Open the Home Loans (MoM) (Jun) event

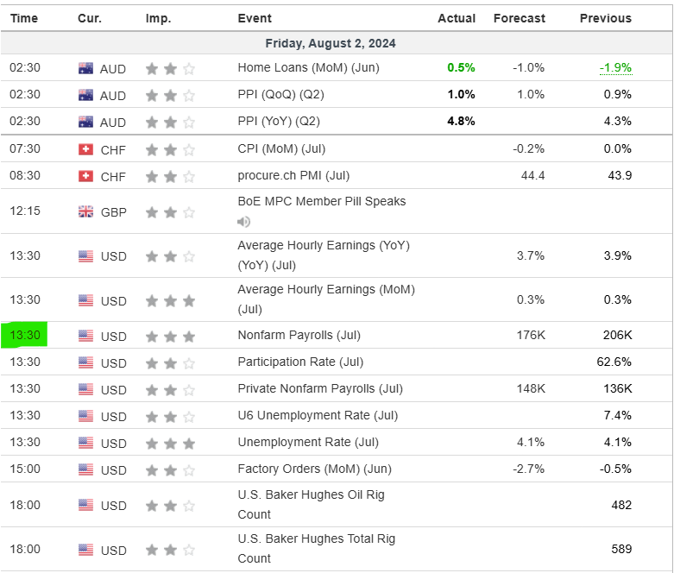coord(308,67)
